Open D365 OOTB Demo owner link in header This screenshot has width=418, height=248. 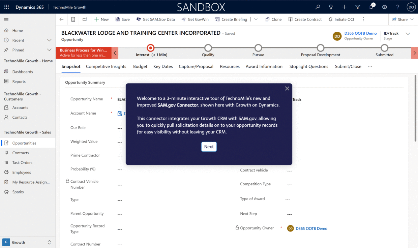click(360, 33)
